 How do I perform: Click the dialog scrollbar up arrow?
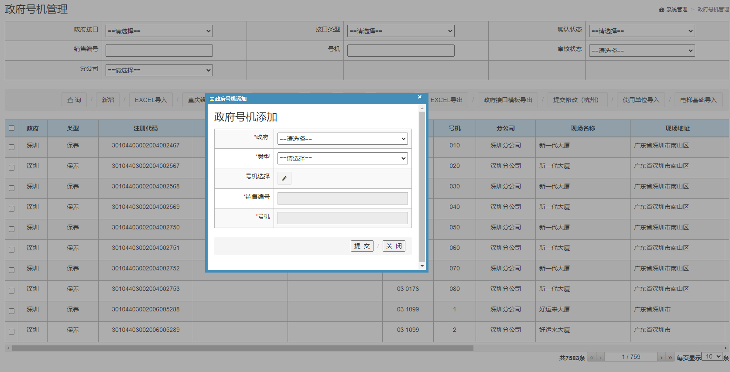tap(422, 108)
